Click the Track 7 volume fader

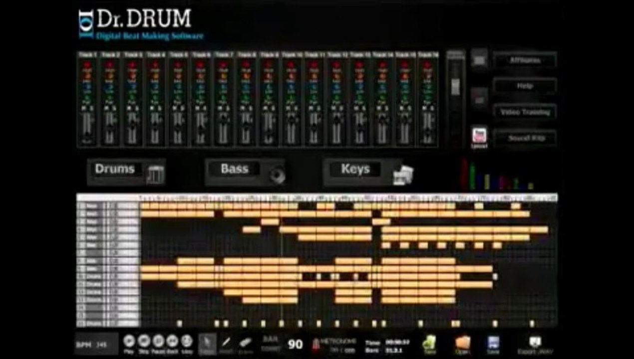(224, 128)
